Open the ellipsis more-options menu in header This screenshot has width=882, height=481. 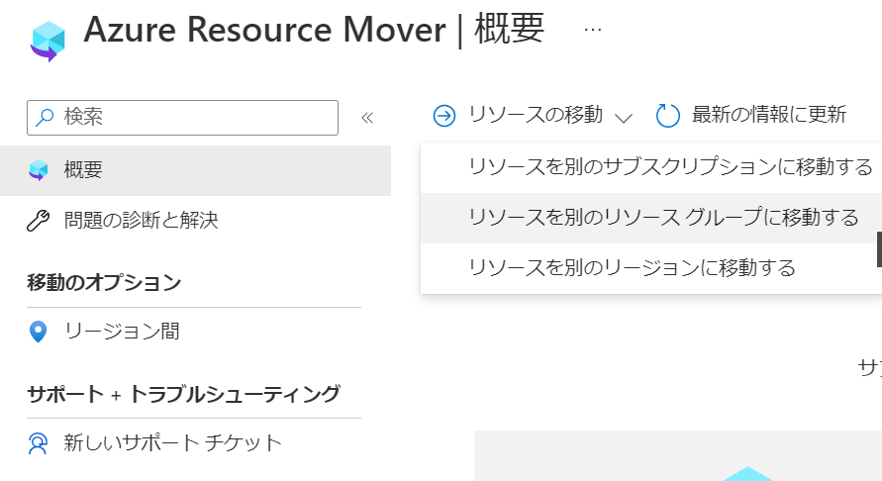click(593, 30)
